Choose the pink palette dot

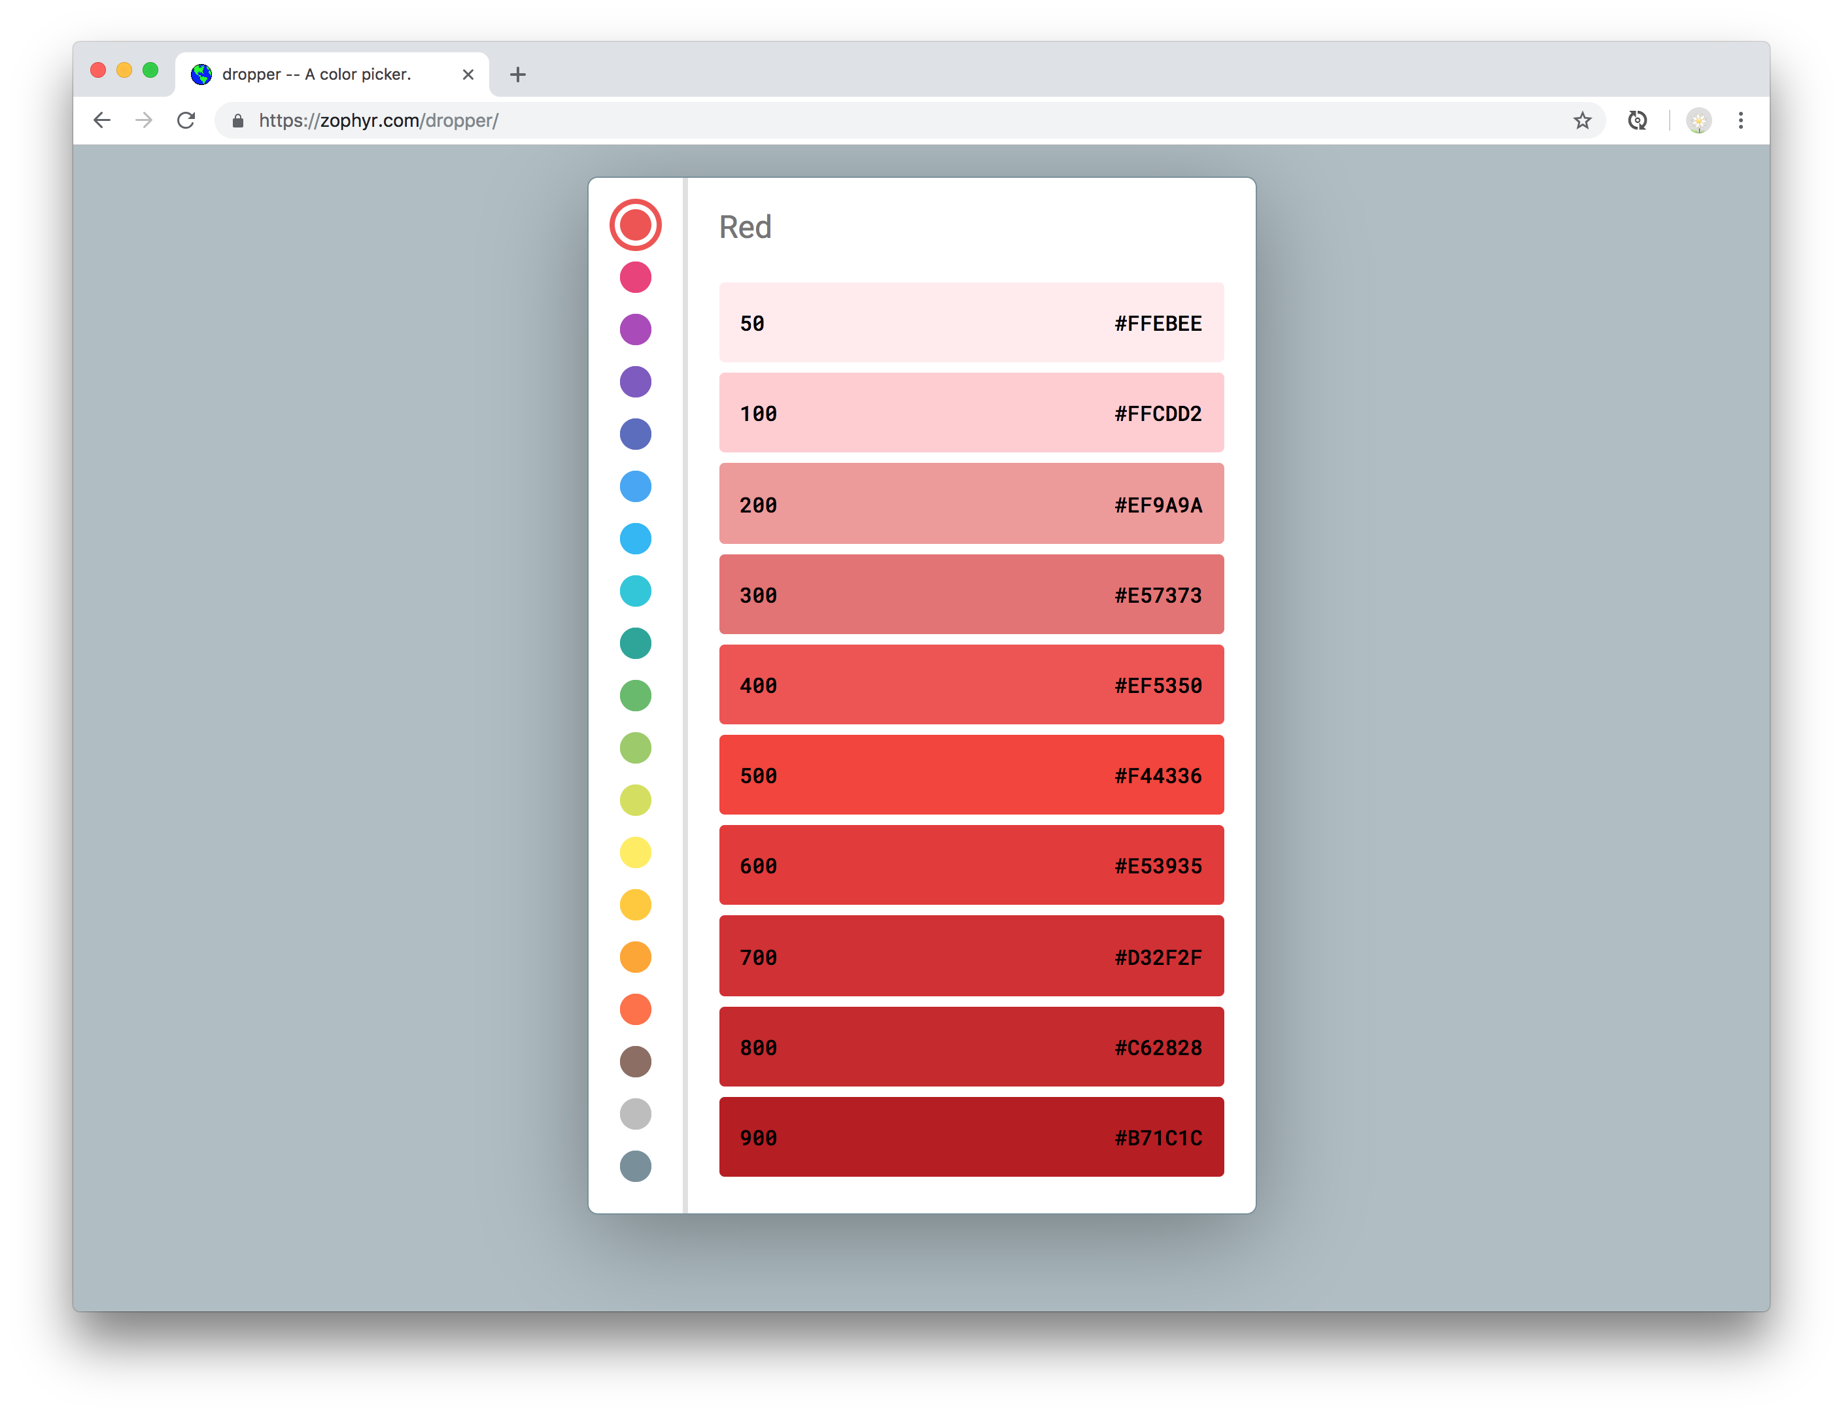pyautogui.click(x=635, y=277)
